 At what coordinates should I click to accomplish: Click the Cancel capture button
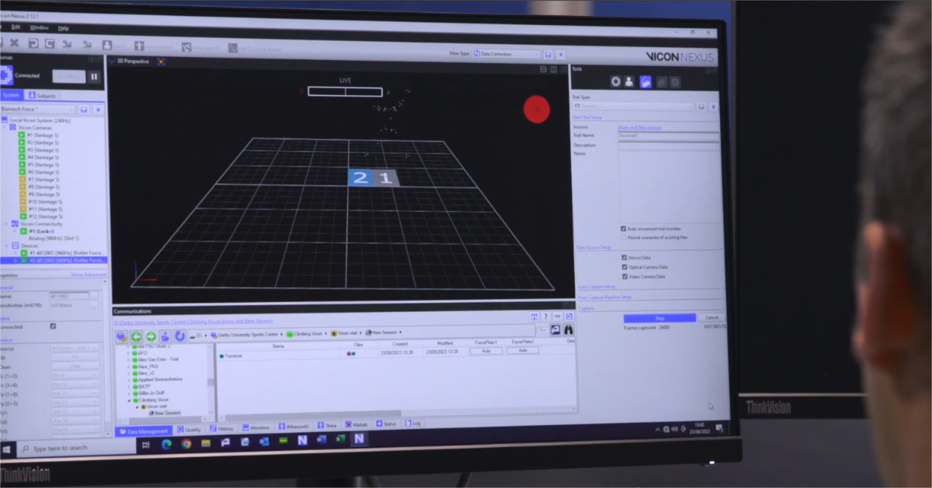coord(712,318)
